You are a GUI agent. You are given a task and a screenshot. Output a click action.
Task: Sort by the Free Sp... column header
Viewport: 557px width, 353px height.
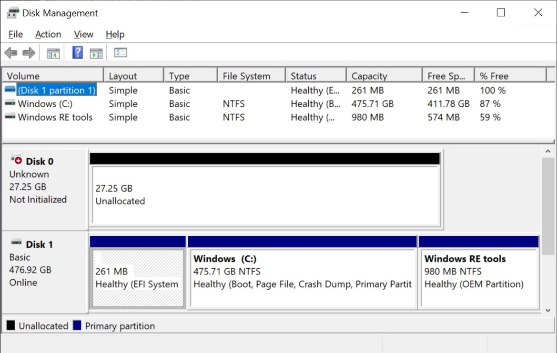tap(449, 76)
